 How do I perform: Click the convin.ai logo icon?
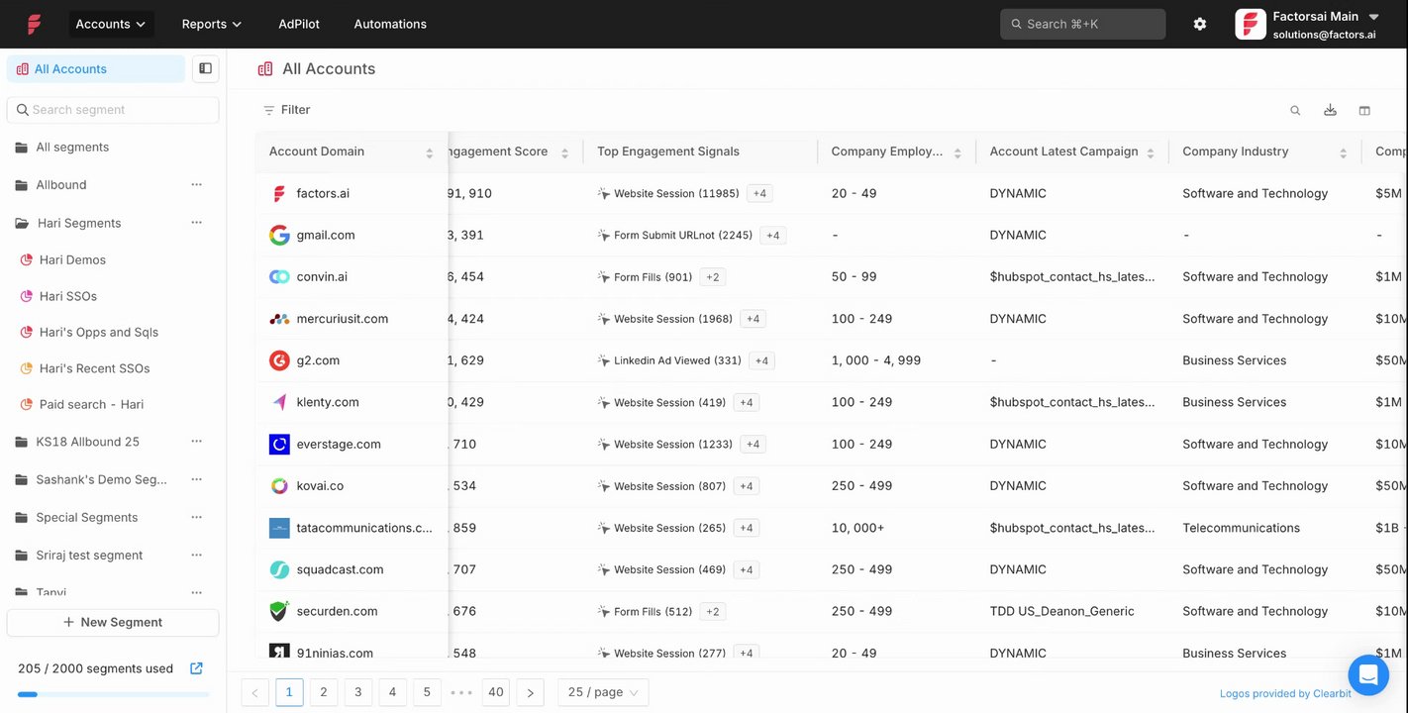coord(279,277)
